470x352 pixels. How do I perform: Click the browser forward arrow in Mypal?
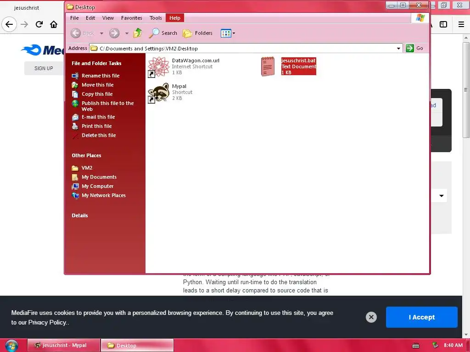[x=24, y=24]
